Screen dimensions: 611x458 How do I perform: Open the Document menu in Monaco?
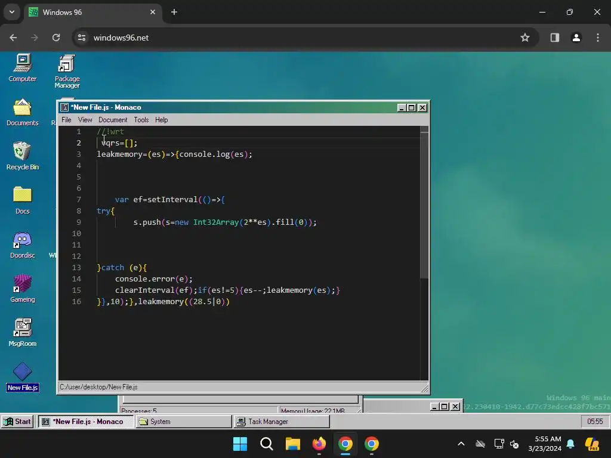(113, 119)
